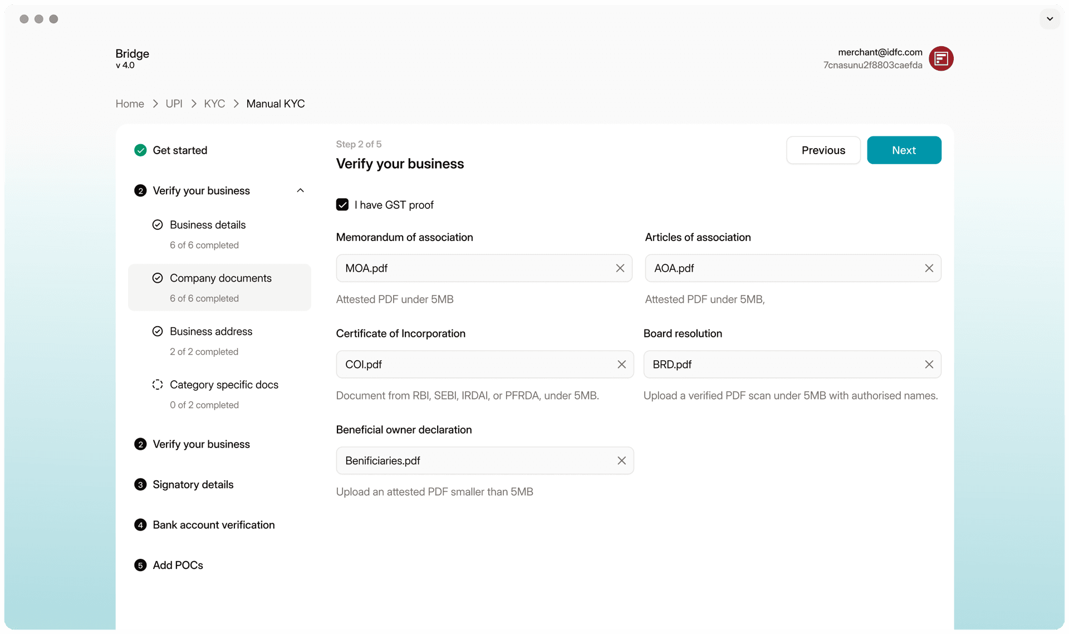
Task: Collapse the Verify your business section chevron
Action: 300,191
